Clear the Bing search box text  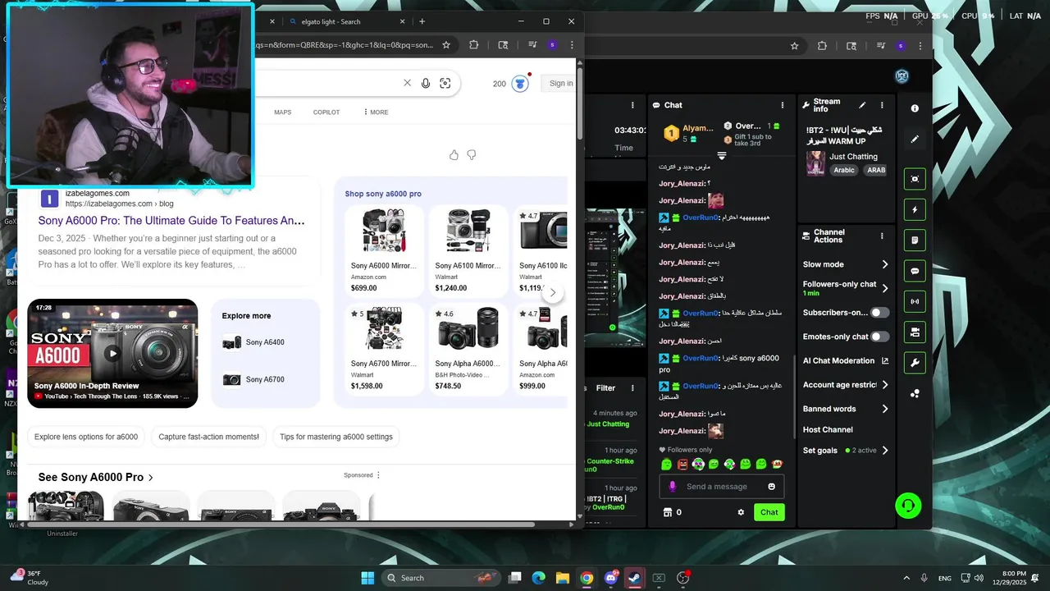pos(407,83)
